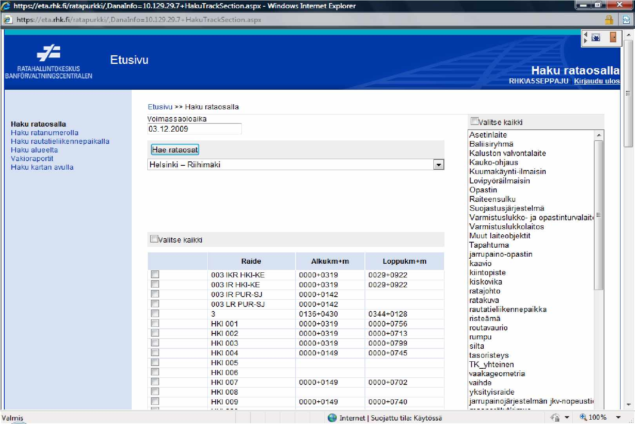Viewport: 635px width, 424px height.
Task: Click the compatibility view icon beside address bar
Action: pos(626,20)
